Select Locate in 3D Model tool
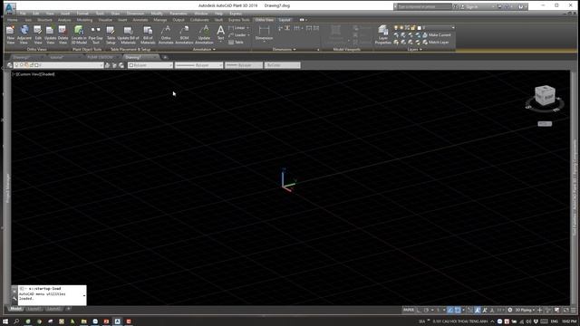The image size is (580, 326). 79,34
